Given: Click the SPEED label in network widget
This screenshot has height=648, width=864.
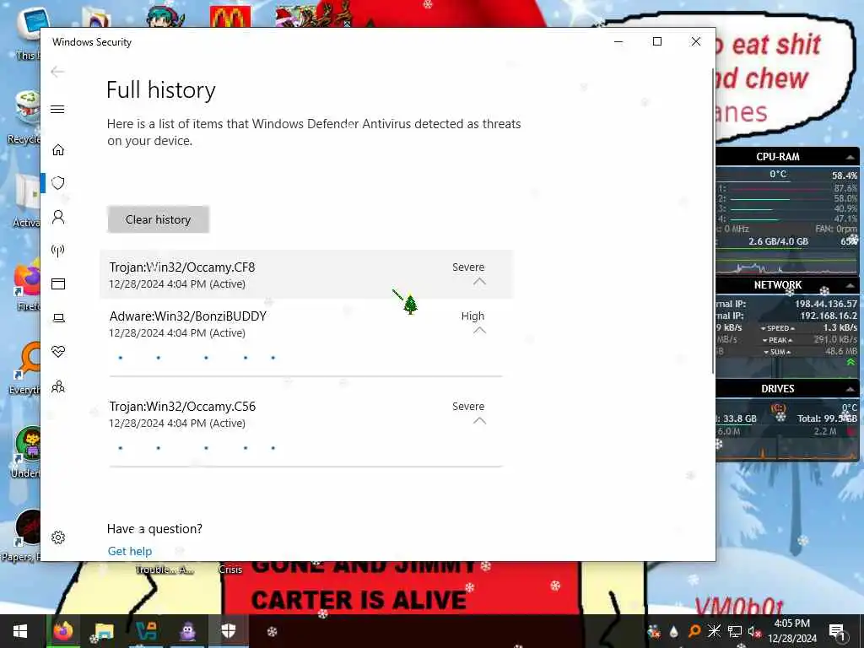Looking at the screenshot, I should click(777, 328).
